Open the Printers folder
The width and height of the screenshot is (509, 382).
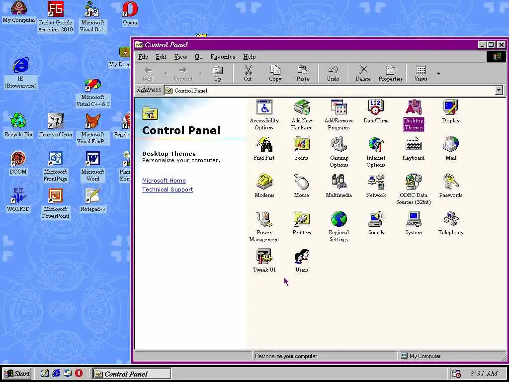pos(302,223)
